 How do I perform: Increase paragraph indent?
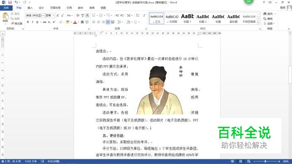coord(122,16)
